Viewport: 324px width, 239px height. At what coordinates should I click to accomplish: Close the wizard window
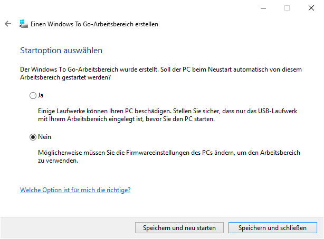point(311,8)
